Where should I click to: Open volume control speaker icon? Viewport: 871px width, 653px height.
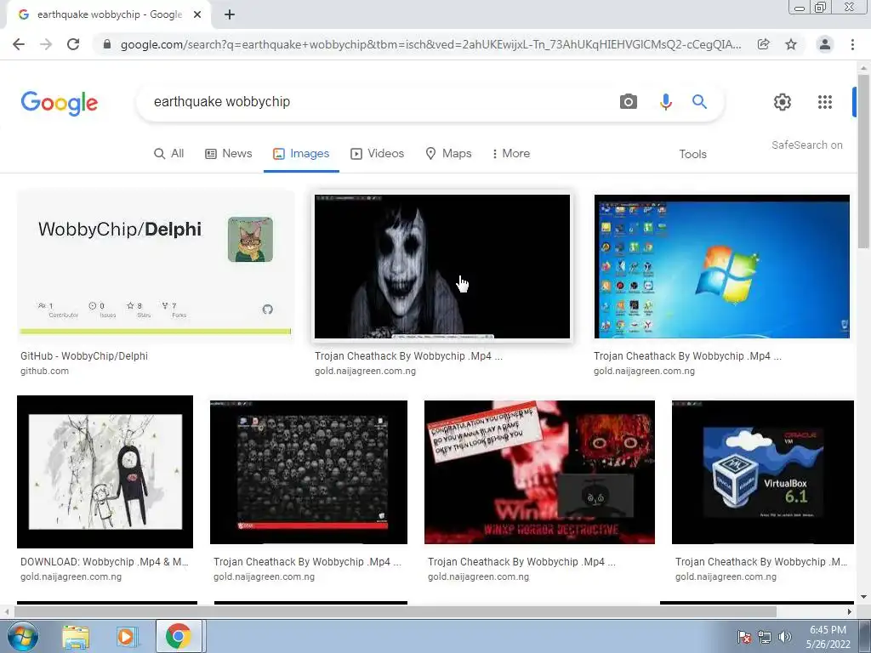click(785, 637)
